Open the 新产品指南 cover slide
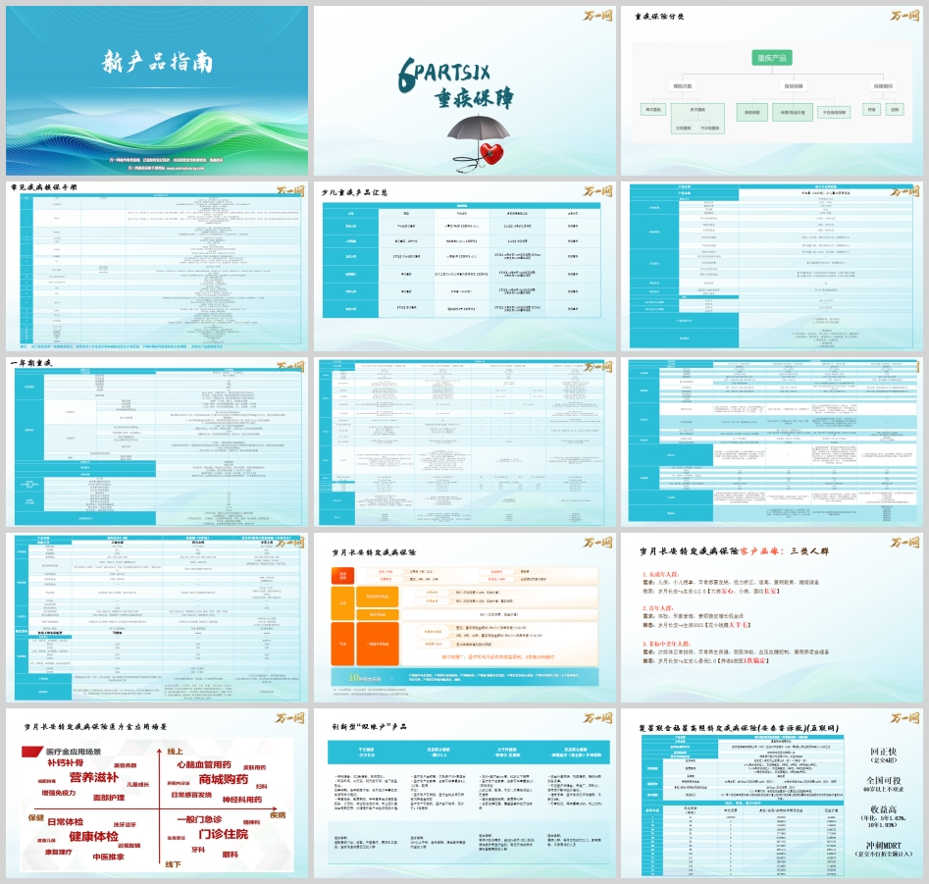929x884 pixels. (155, 90)
